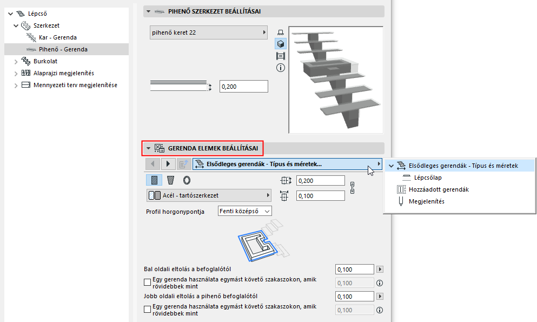Go to next settings page arrow
Screen dimensions: 537x322
[x=168, y=164]
